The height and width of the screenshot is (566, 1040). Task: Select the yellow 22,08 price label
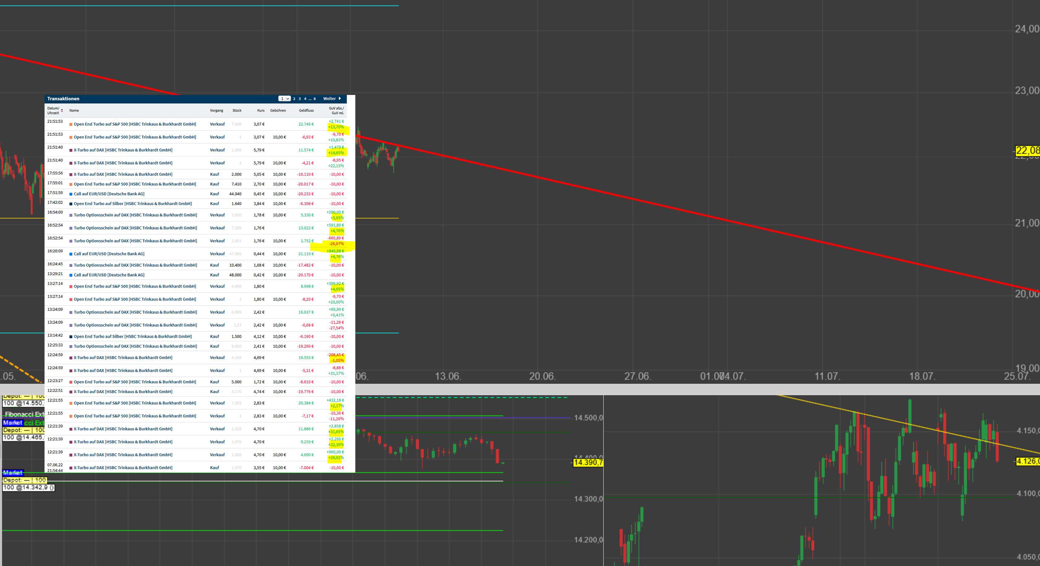(x=1028, y=151)
